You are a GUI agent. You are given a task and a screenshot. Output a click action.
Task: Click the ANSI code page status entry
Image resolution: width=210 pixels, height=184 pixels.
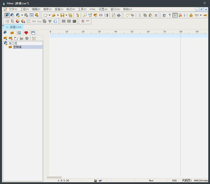pos(201,181)
